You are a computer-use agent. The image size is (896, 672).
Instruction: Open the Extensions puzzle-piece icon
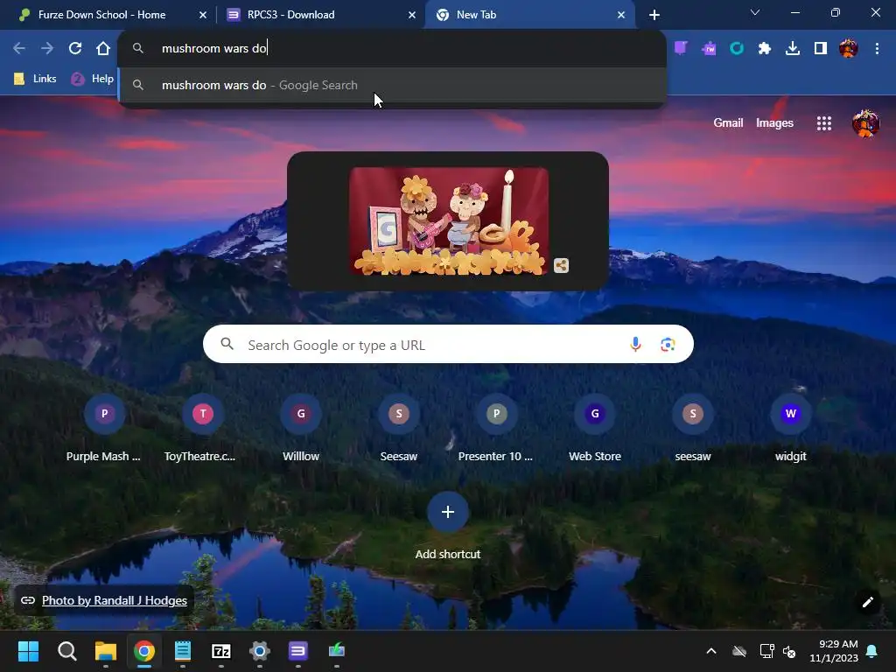[765, 49]
